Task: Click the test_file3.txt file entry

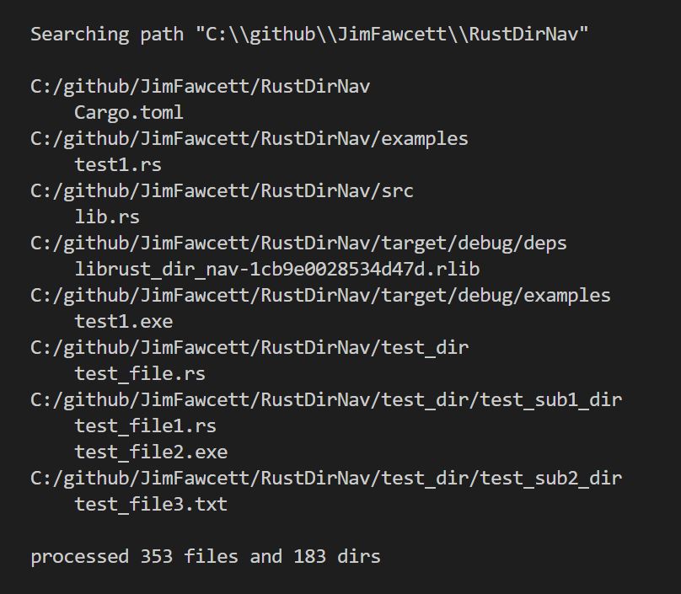Action: pyautogui.click(x=151, y=505)
